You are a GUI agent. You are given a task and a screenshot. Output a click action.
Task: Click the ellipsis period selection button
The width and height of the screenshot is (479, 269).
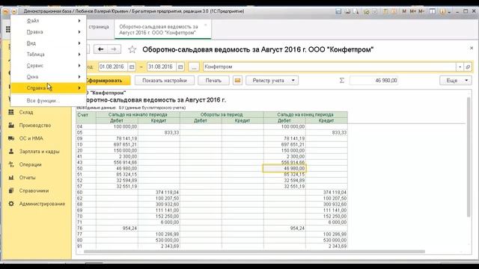pos(194,67)
